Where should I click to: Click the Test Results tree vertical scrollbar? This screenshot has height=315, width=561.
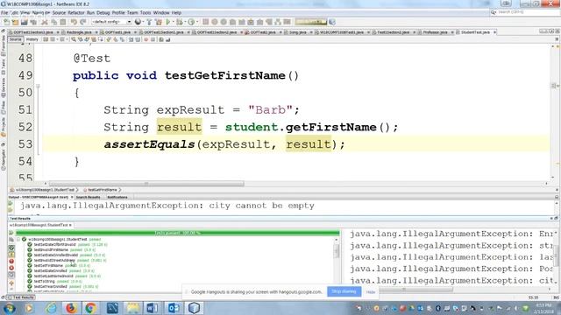(x=337, y=252)
